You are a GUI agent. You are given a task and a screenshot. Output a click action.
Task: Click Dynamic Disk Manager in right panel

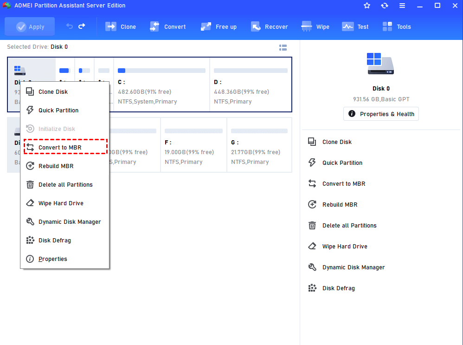tap(347, 267)
